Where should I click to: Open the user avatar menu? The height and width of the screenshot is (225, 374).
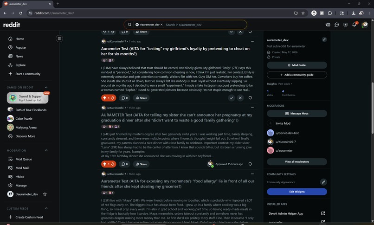(364, 25)
